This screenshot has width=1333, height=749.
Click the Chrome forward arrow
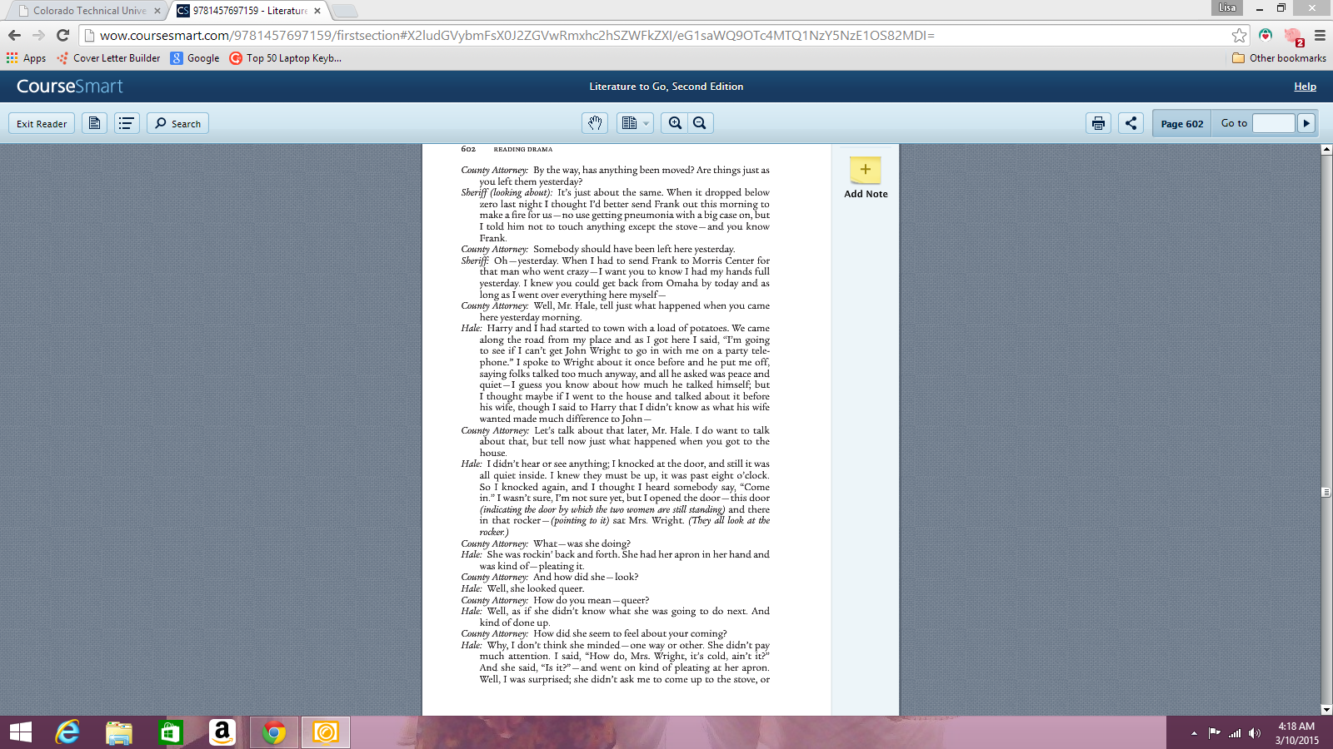pyautogui.click(x=38, y=35)
